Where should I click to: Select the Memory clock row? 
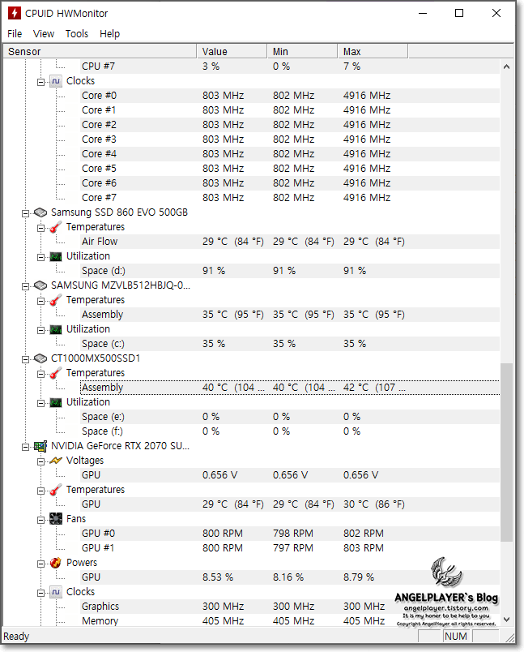click(290, 621)
